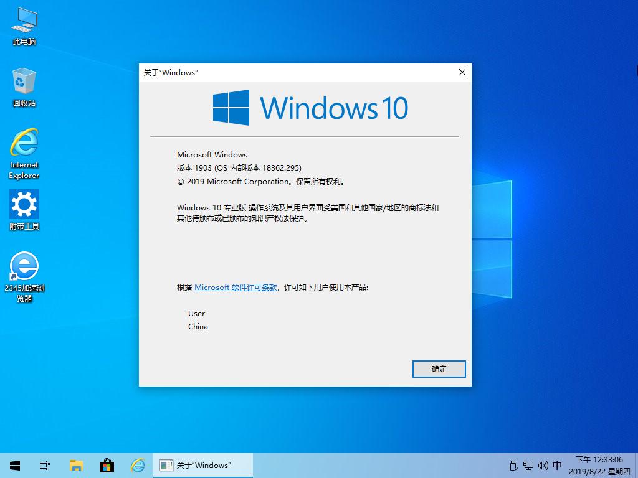Screen dimensions: 638x478
Task: Click the Microsoft Windows text line
Action: [212, 154]
